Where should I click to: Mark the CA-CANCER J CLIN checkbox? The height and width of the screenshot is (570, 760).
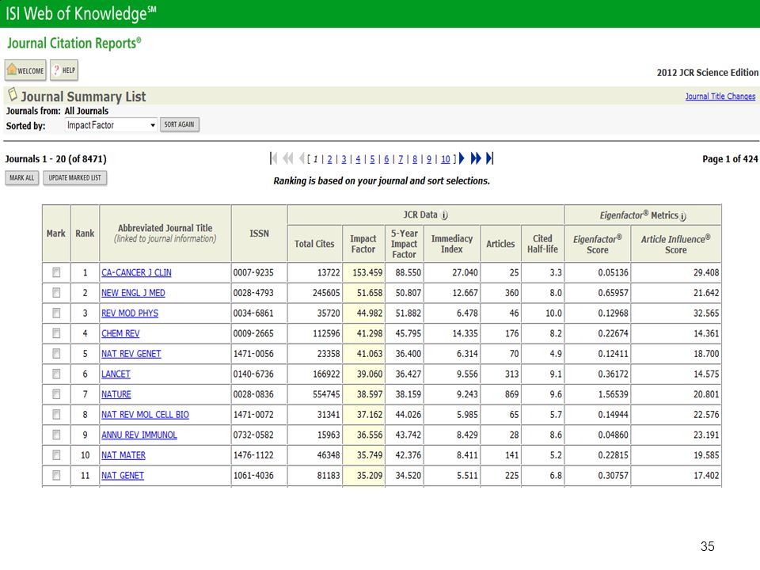click(56, 272)
